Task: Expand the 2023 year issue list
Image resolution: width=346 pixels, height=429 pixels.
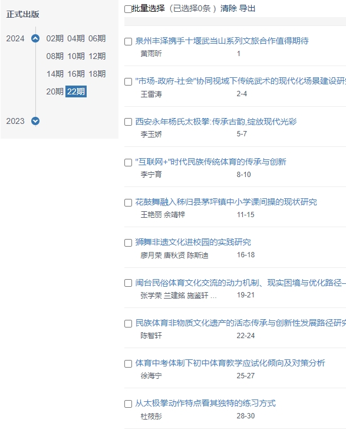Action: point(35,121)
